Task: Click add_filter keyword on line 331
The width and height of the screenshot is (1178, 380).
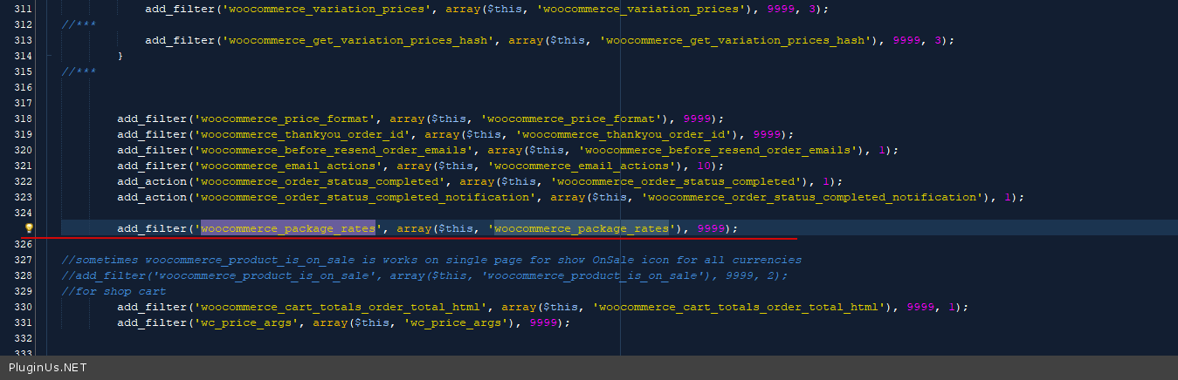Action: [x=152, y=322]
